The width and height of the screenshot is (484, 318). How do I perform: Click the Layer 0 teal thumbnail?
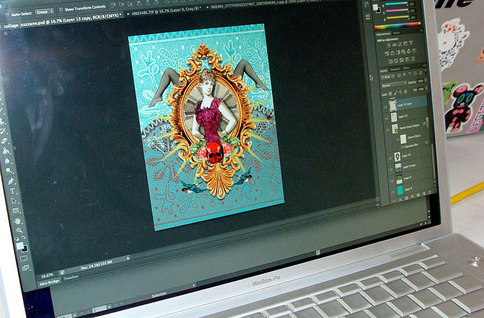(400, 190)
